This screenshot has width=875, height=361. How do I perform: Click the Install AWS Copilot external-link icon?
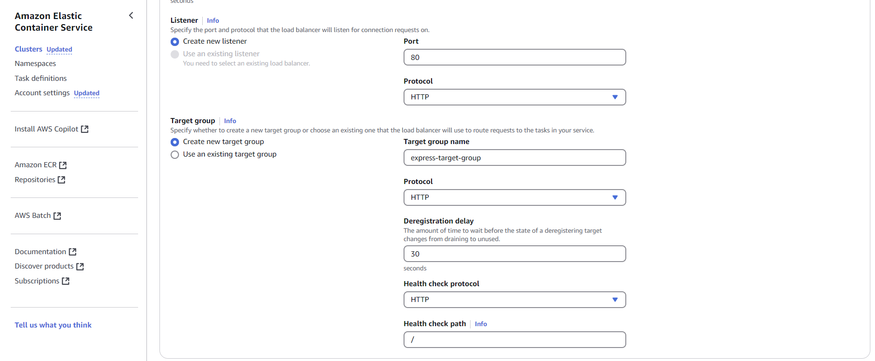[85, 129]
